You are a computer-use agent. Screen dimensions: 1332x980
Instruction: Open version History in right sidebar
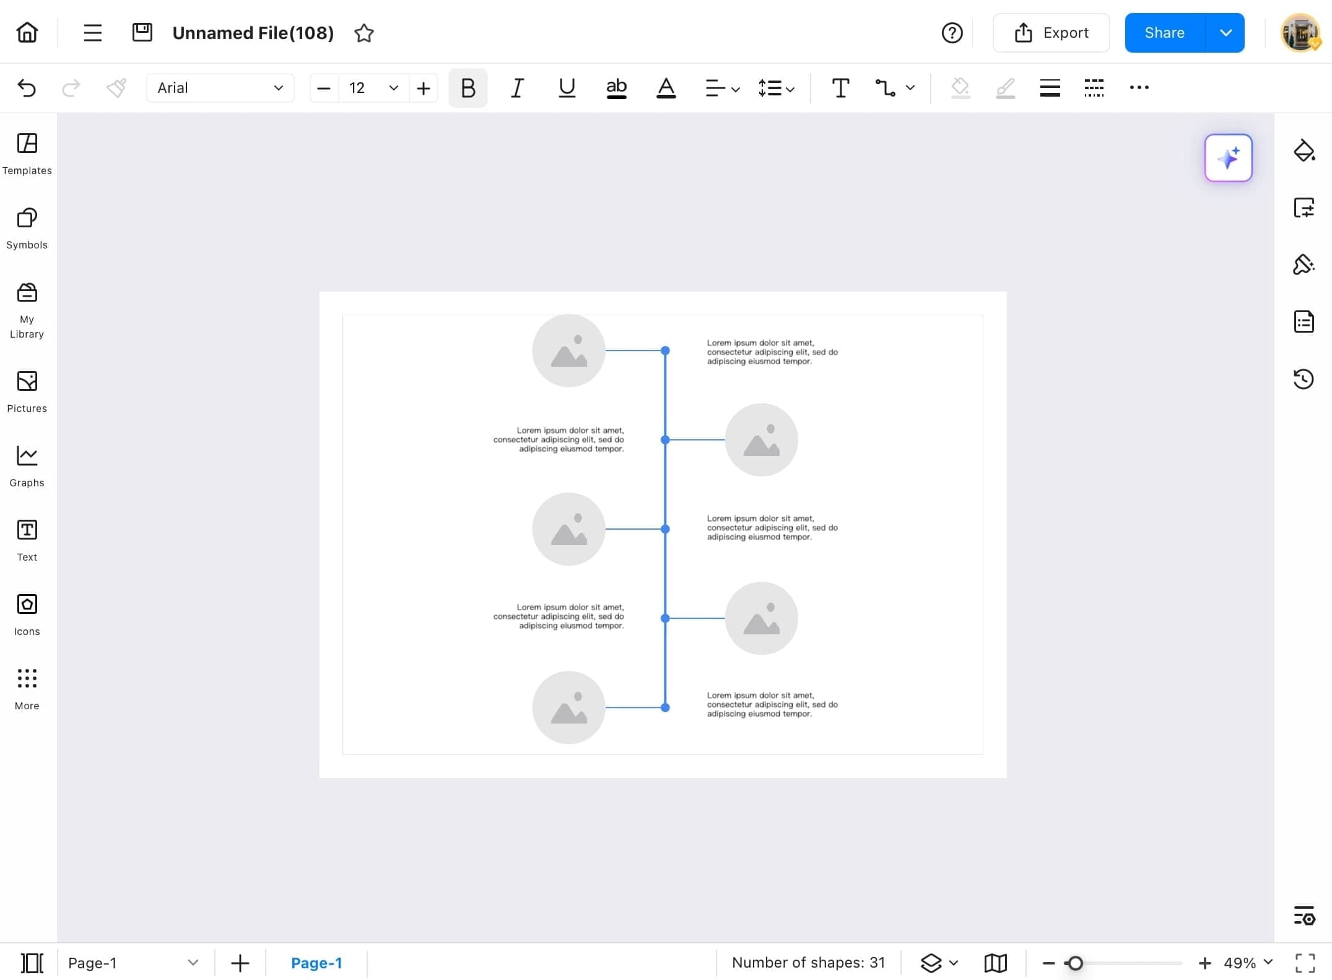pyautogui.click(x=1304, y=379)
